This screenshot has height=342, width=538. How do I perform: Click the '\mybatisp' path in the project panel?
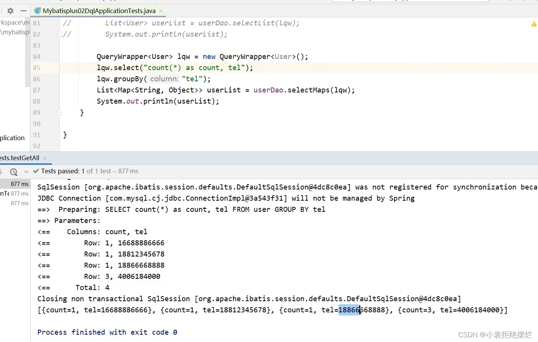click(15, 32)
